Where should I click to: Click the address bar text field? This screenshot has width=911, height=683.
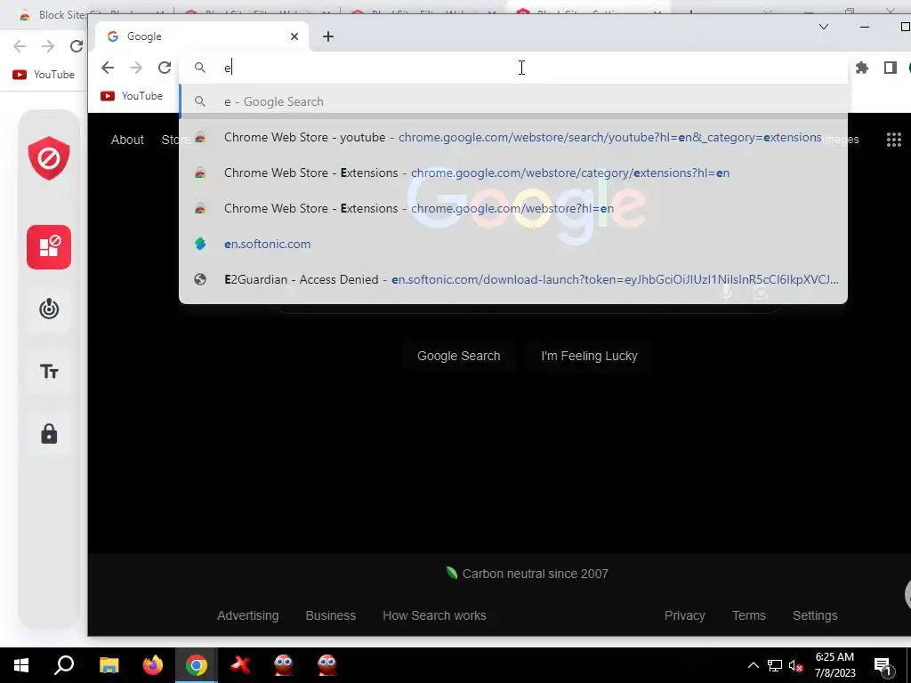pos(512,68)
